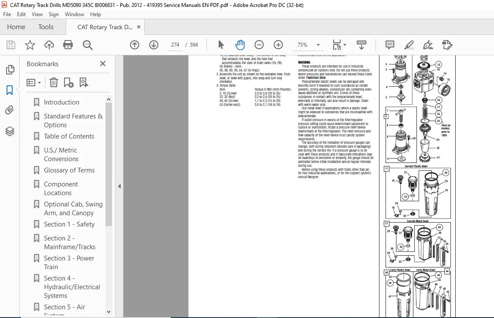Viewport: 494px width, 318px height.
Task: Open Section 2 - Mainframe/Tracks bookmark
Action: click(70, 242)
